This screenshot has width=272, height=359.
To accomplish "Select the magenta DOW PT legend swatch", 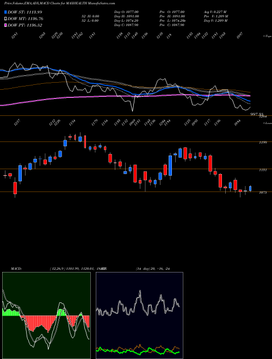I will coord(5,25).
